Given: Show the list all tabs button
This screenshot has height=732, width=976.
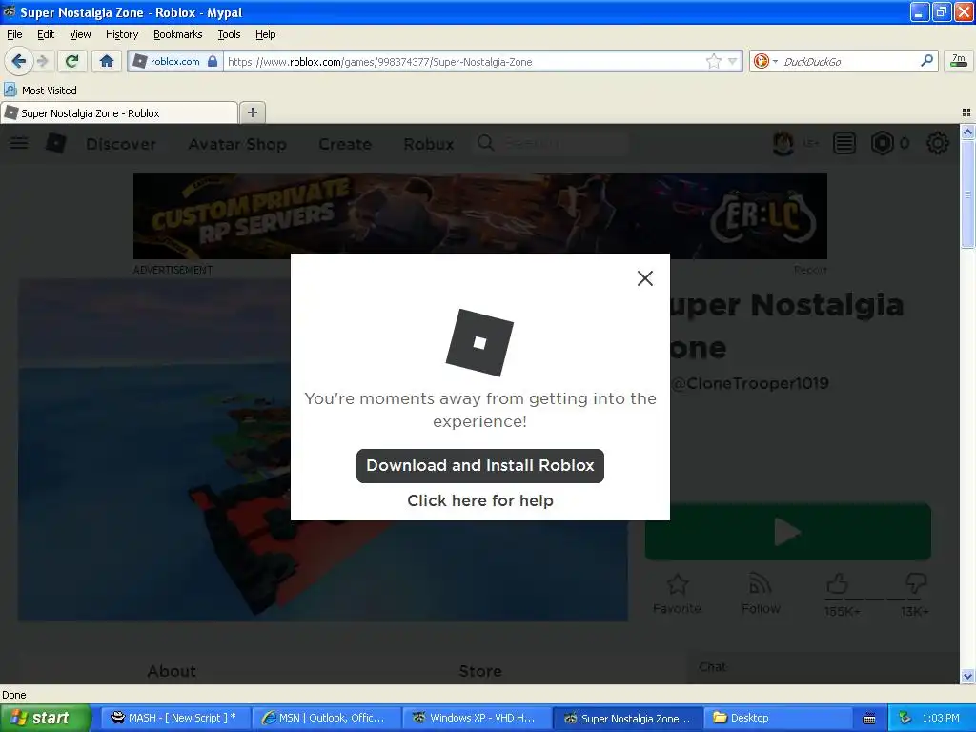Looking at the screenshot, I should point(966,112).
